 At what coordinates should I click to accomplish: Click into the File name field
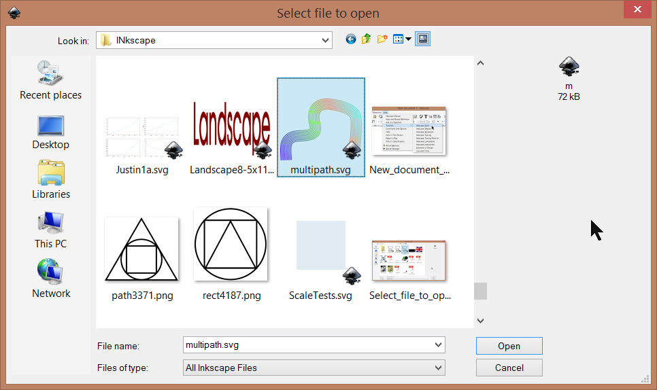306,345
